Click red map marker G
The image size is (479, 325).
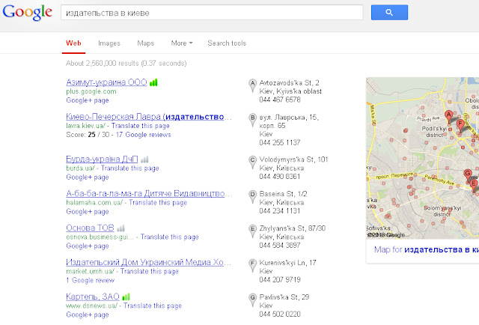(x=467, y=175)
